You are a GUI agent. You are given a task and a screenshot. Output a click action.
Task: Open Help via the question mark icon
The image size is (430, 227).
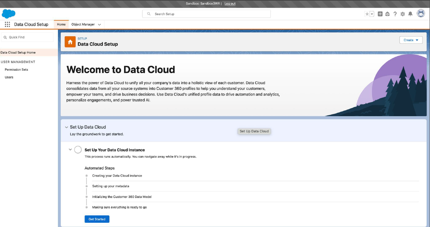[x=395, y=14]
